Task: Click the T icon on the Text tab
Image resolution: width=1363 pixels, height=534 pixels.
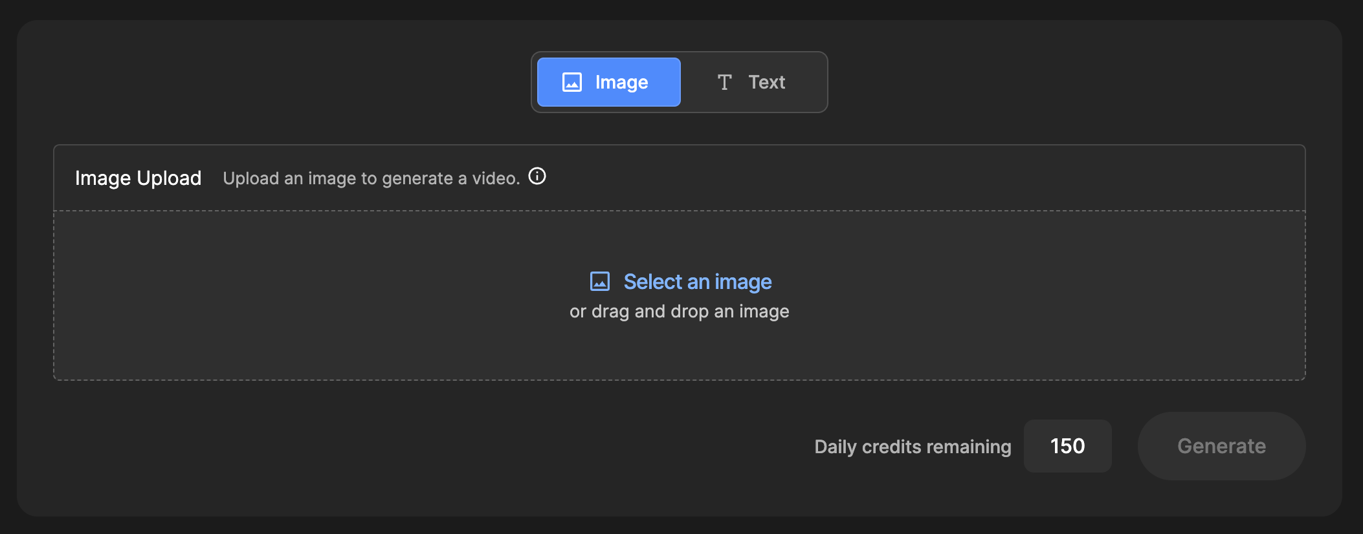Action: [724, 82]
